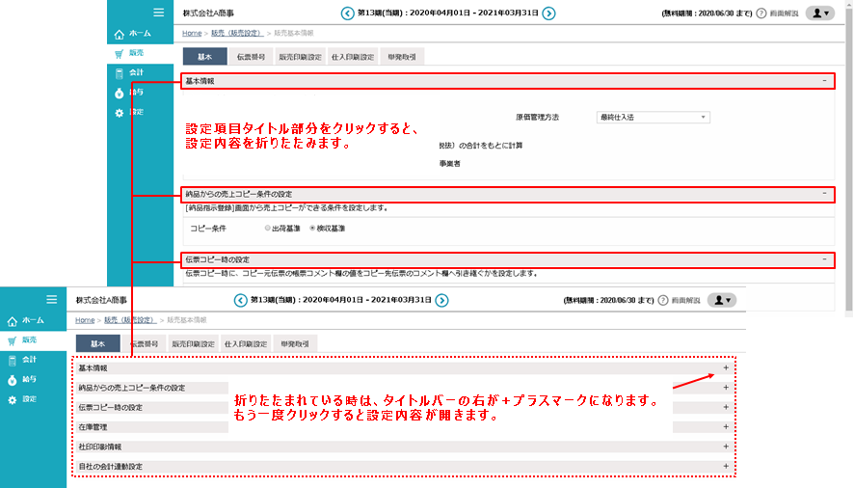The height and width of the screenshot is (488, 854).
Task: Click the 社印印影情報 section title
Action: point(99,447)
